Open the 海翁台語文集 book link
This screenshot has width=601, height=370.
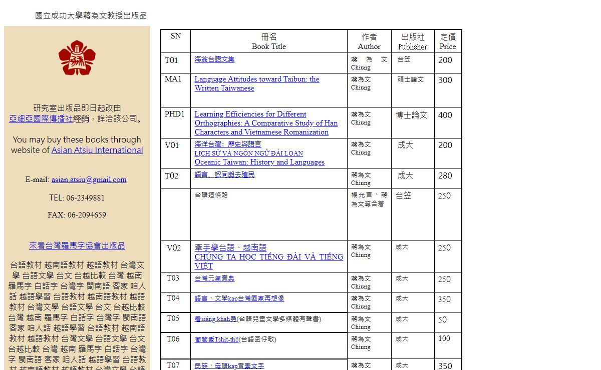pyautogui.click(x=214, y=59)
